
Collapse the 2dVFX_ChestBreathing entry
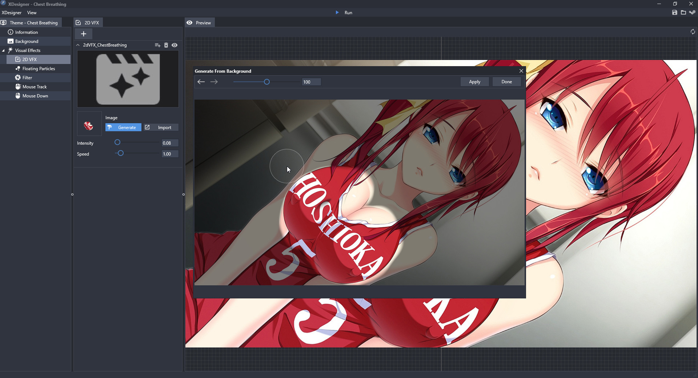pyautogui.click(x=77, y=45)
